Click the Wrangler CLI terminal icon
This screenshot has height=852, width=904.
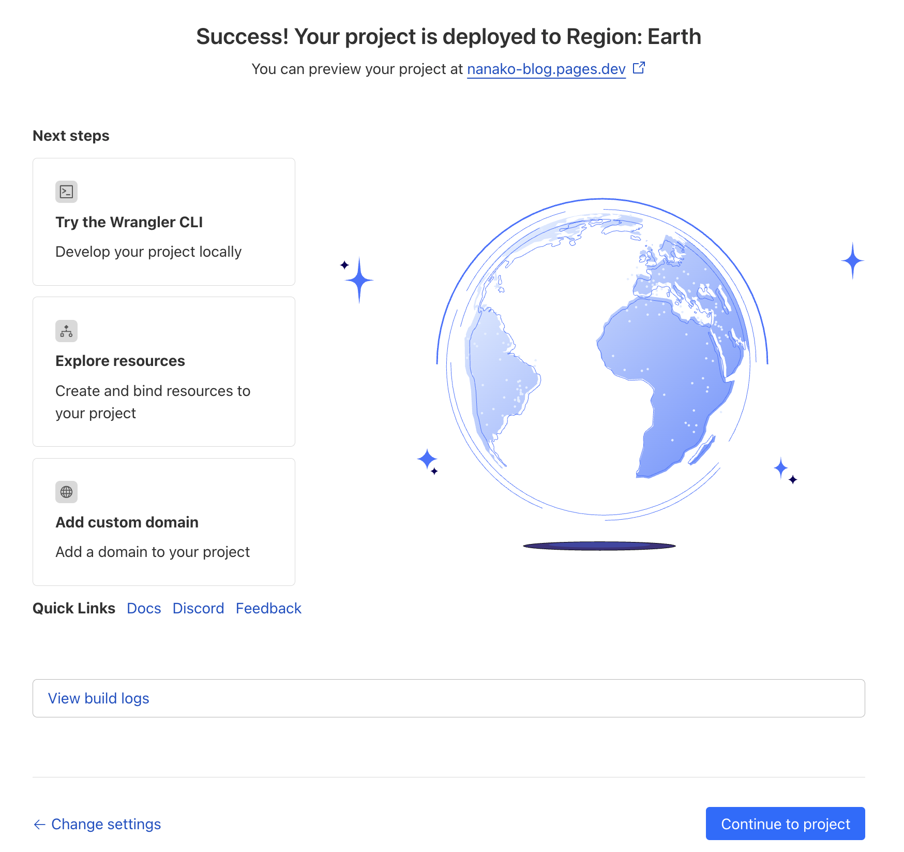click(x=66, y=192)
